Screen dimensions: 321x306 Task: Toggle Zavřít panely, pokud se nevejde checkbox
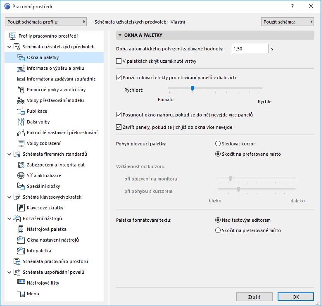119,127
